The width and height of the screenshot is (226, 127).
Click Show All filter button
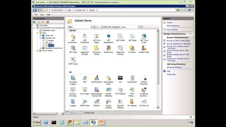(x=106, y=27)
